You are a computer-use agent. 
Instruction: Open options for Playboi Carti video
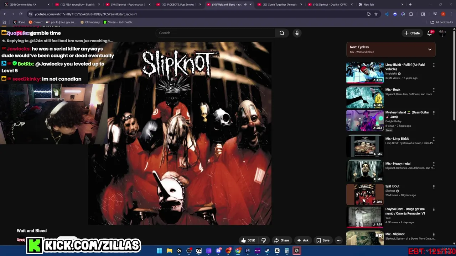coord(434,209)
